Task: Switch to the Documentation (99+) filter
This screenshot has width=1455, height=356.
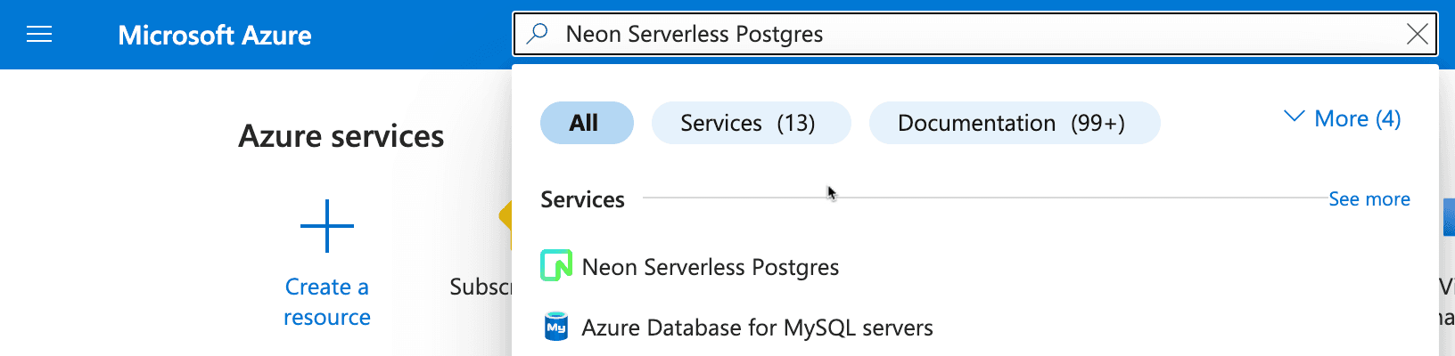Action: tap(1014, 123)
